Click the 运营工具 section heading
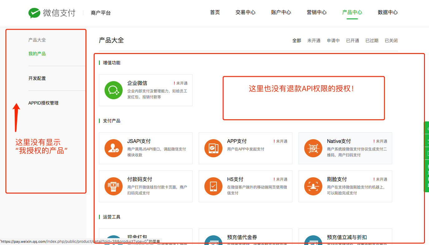 tap(112, 217)
